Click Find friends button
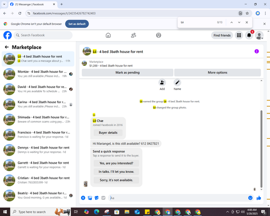Image resolution: width=270 pixels, height=216 pixels. 222,35
